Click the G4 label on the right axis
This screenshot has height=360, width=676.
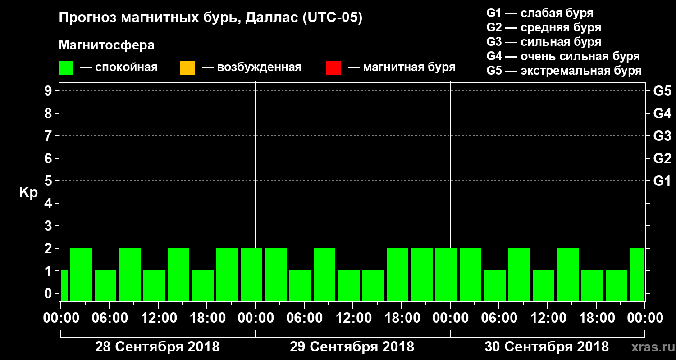click(662, 113)
